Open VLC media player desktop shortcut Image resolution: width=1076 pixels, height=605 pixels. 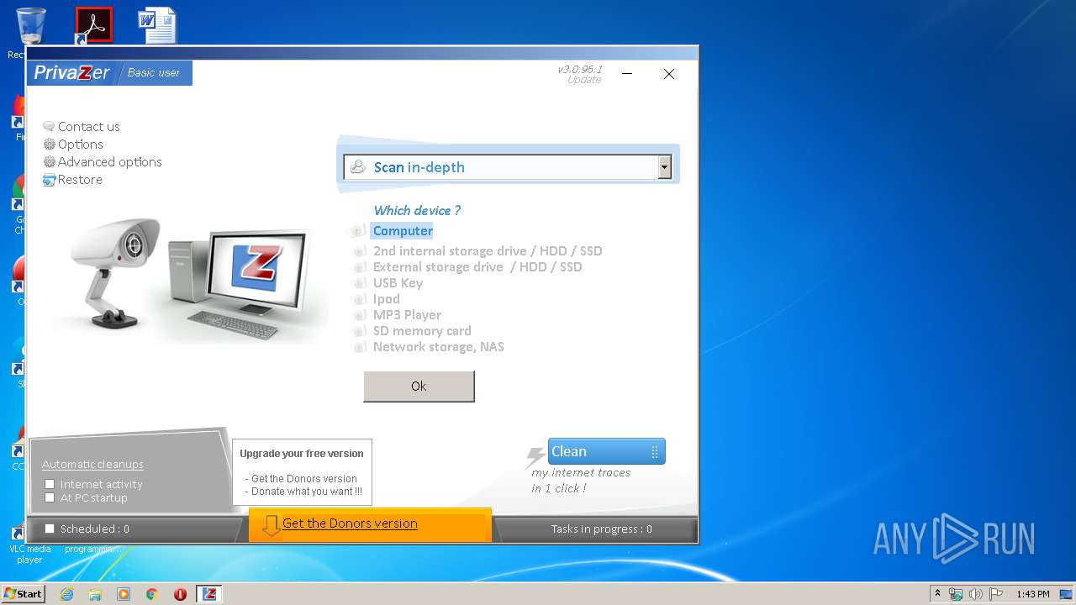[x=29, y=543]
